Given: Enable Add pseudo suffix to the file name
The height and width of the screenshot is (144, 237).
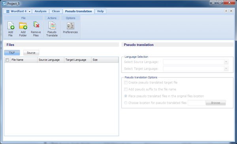Looking at the screenshot, I should [x=126, y=89].
